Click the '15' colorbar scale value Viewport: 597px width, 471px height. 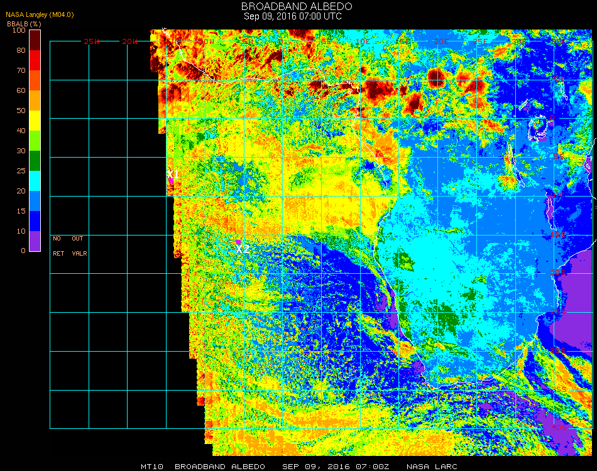[x=21, y=211]
